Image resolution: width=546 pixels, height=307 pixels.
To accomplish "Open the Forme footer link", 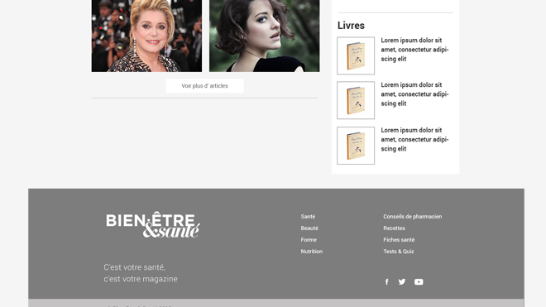I will point(309,240).
